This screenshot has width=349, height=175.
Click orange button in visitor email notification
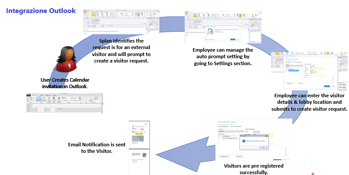point(139,134)
